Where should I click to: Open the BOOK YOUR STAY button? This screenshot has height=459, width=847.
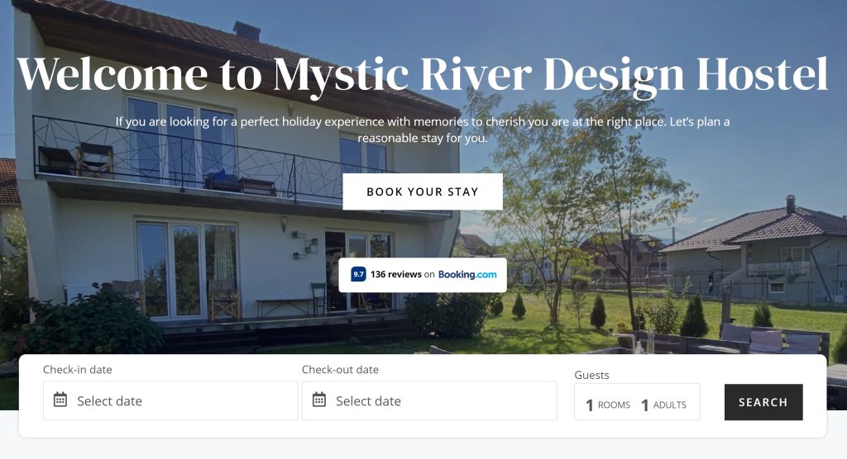(x=423, y=192)
